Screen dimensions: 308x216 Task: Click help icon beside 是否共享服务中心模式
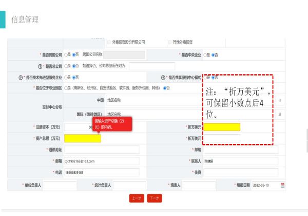[x=162, y=77]
